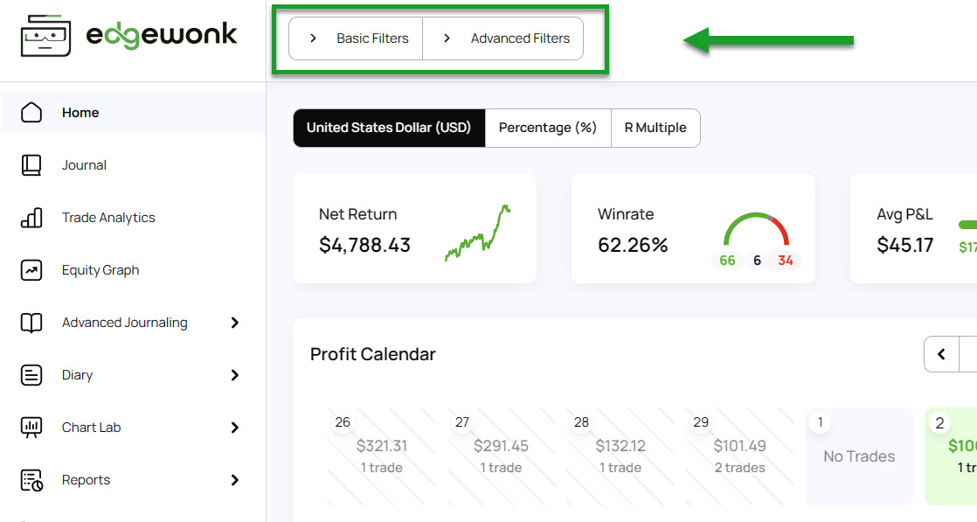Open the Trade Analytics menu item
The height and width of the screenshot is (522, 977).
(108, 218)
